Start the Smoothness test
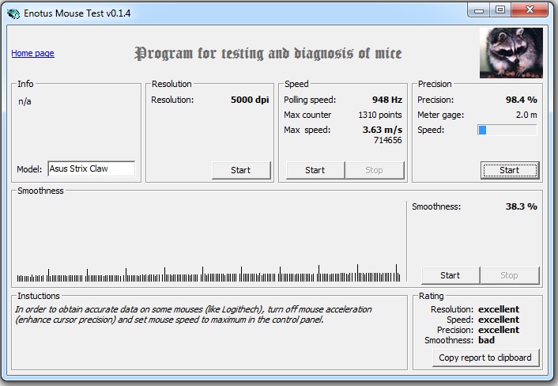 [451, 275]
